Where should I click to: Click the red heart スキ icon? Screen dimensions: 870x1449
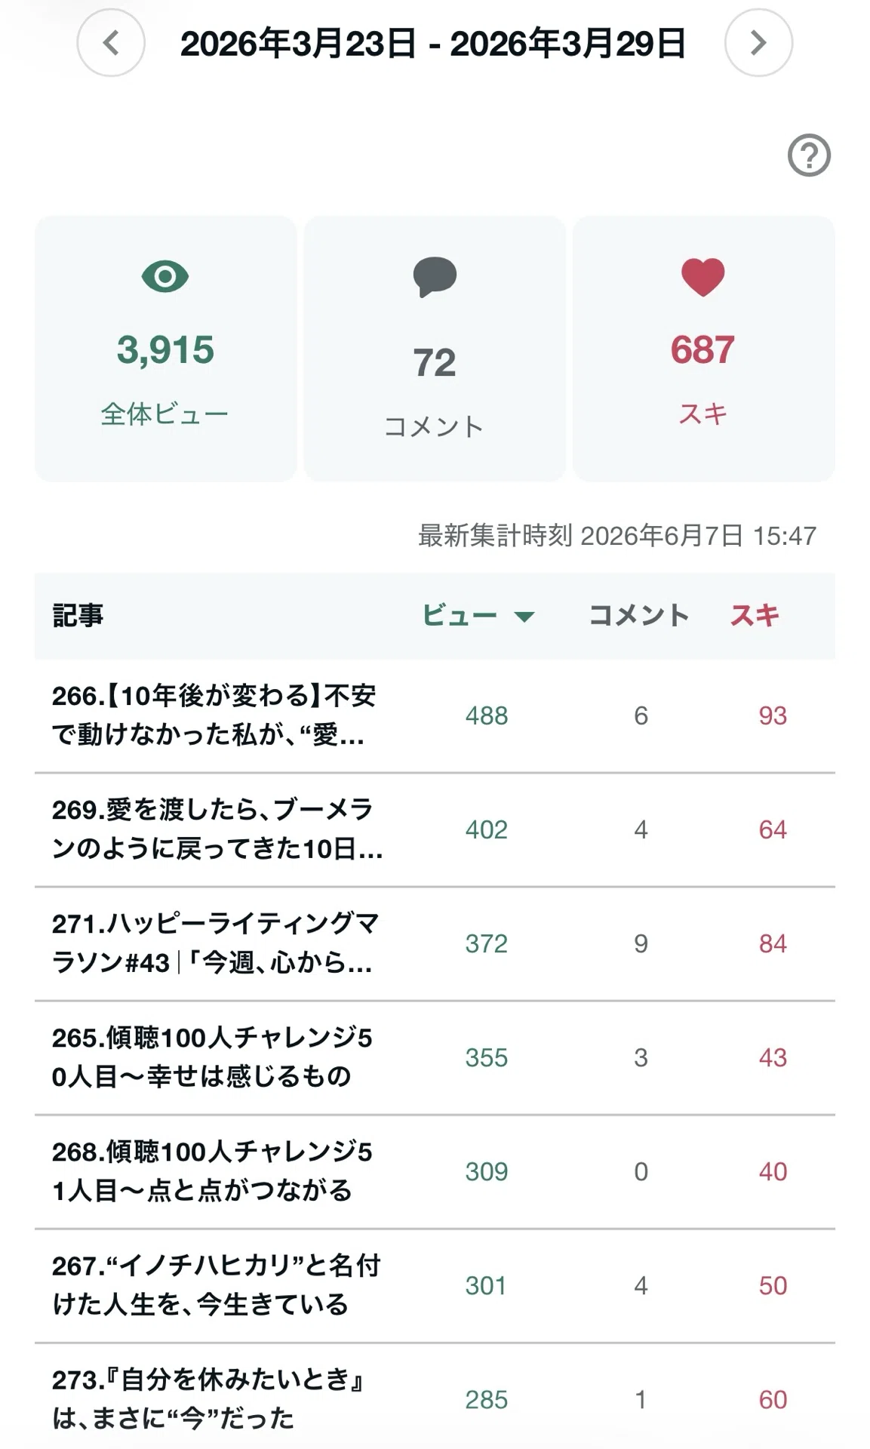(703, 277)
